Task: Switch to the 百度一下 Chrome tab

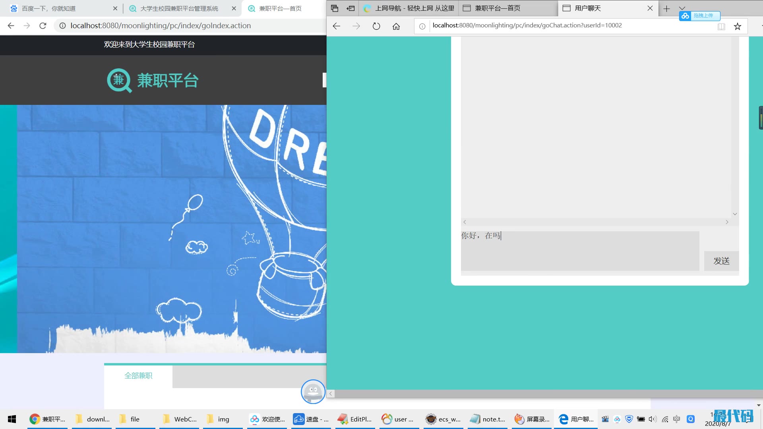Action: click(48, 8)
